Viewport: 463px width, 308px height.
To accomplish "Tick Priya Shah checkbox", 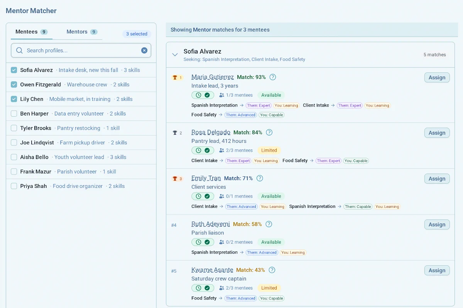I will [x=14, y=186].
